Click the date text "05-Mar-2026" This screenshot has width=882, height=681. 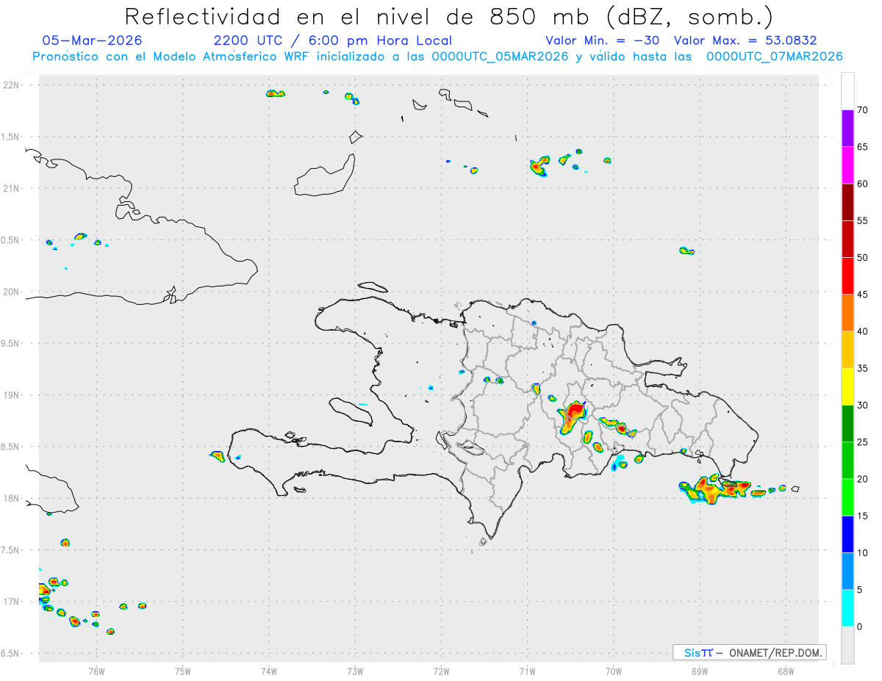(93, 40)
